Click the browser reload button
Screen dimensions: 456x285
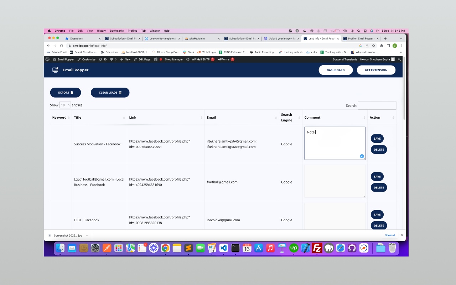61,46
